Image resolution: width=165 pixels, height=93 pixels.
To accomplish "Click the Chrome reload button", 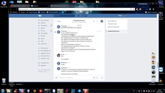I will click(16, 9).
